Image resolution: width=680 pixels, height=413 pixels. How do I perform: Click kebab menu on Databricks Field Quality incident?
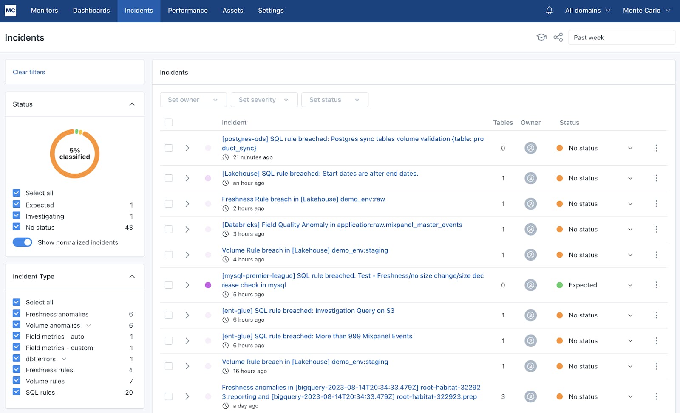656,229
